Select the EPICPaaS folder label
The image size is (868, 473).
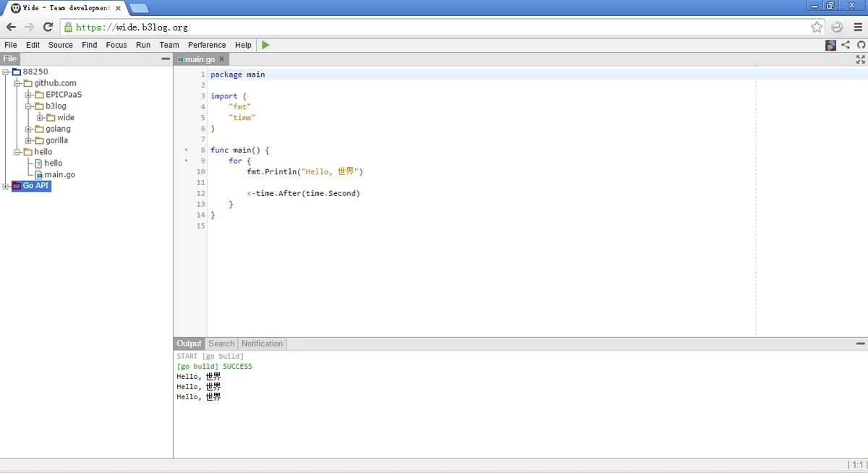[64, 95]
